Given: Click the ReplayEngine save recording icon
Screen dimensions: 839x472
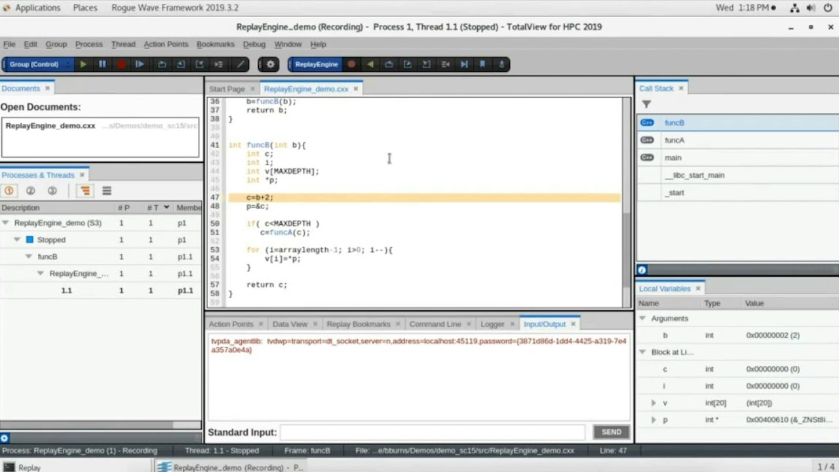Looking at the screenshot, I should click(501, 64).
